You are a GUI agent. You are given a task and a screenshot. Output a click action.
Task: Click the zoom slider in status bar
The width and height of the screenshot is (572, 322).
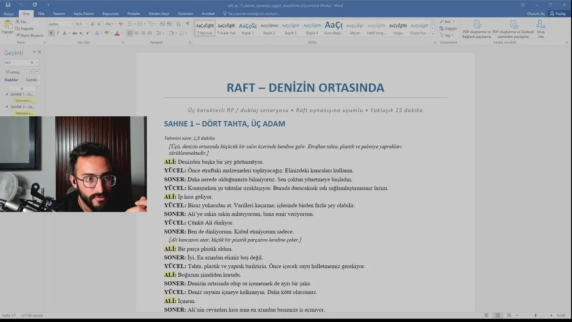[535, 316]
